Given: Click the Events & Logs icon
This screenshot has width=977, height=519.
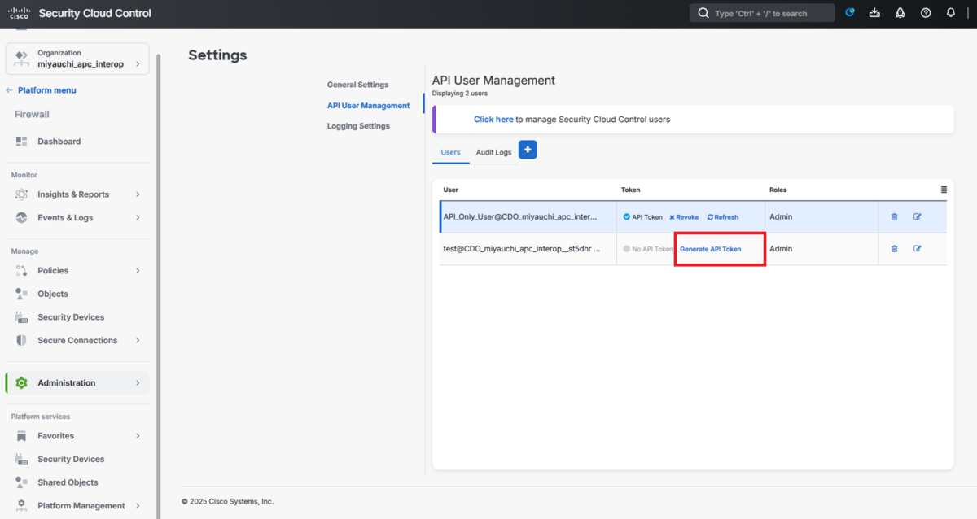Looking at the screenshot, I should click(x=22, y=218).
